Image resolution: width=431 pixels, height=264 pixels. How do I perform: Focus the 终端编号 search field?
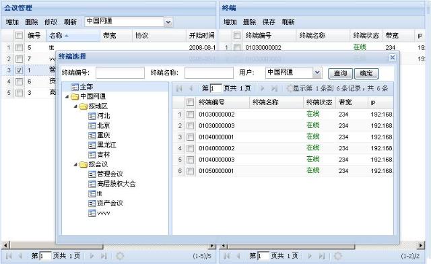pos(120,73)
